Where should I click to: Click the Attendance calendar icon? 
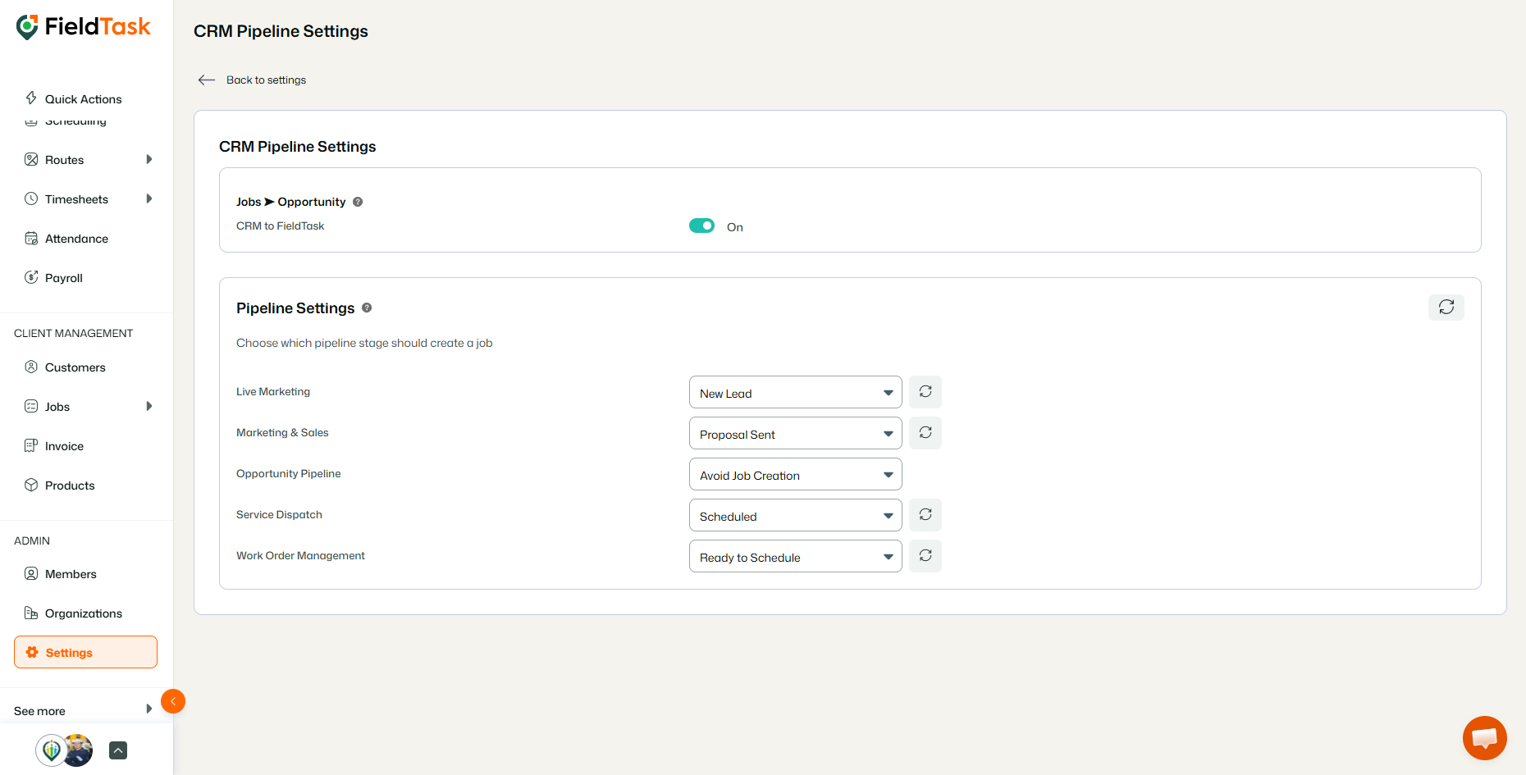(x=31, y=238)
